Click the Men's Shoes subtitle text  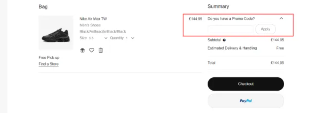coord(90,25)
